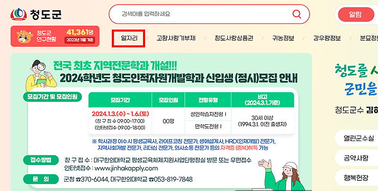
Task: Open the 강우량정보 menu
Action: 326,38
